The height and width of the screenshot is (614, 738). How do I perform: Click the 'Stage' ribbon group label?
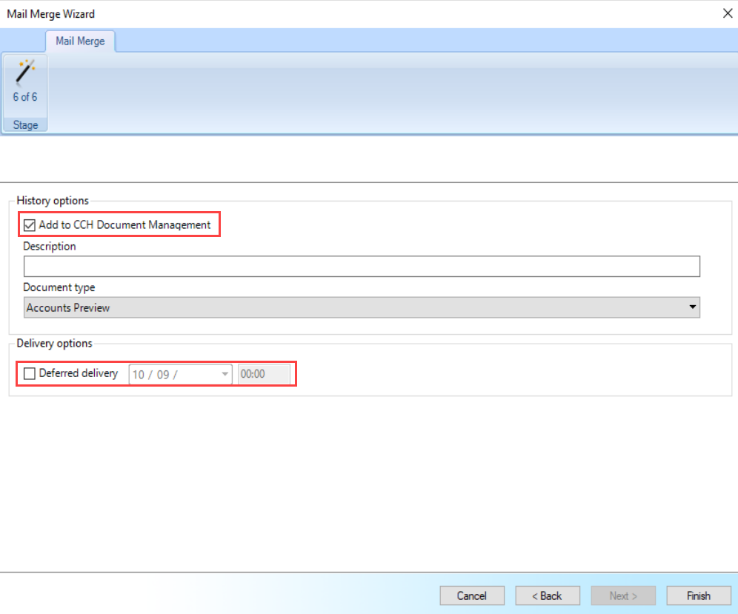click(x=25, y=125)
